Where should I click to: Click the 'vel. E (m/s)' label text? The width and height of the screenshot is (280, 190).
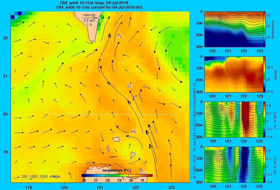pyautogui.click(x=275, y=166)
